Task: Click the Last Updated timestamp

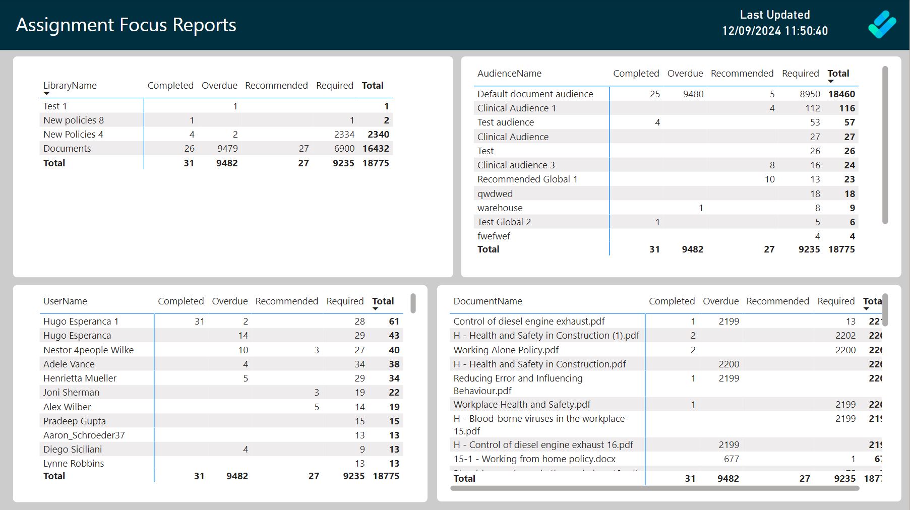Action: [775, 31]
